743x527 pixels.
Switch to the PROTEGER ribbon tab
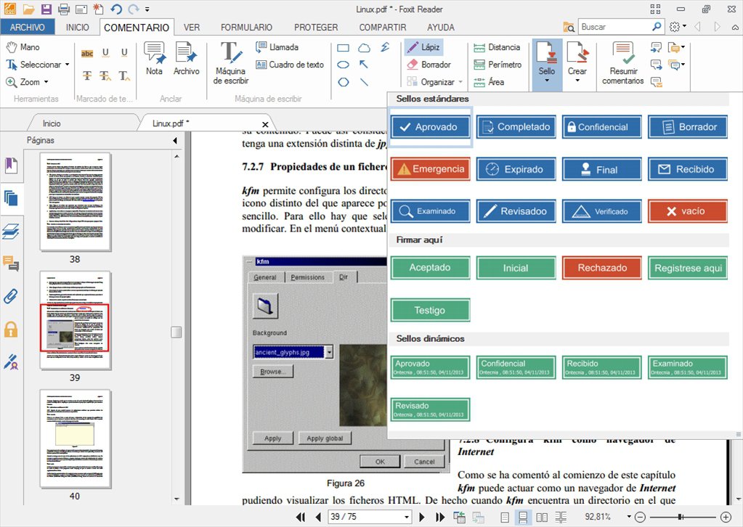pos(316,28)
